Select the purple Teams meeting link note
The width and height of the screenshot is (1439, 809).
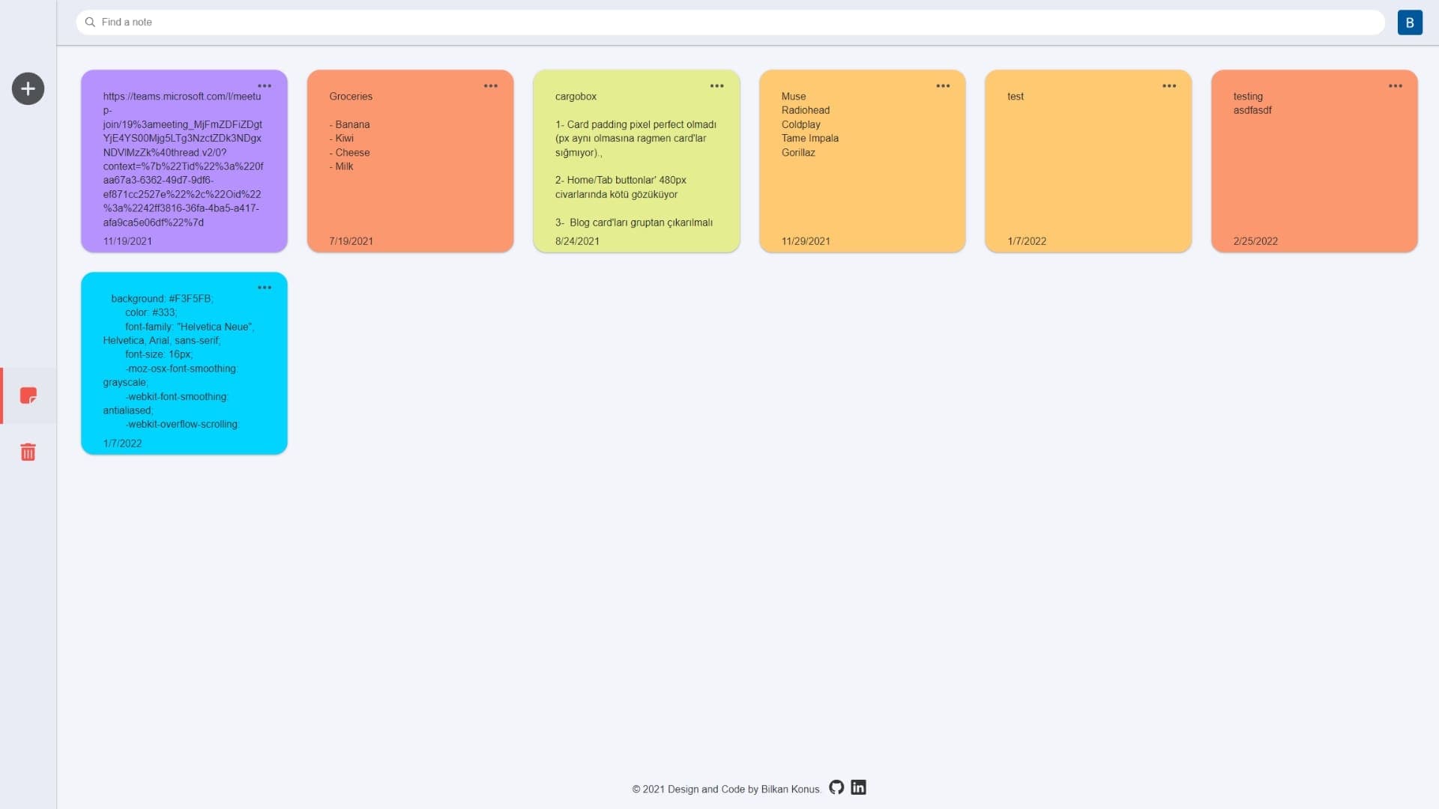point(184,161)
